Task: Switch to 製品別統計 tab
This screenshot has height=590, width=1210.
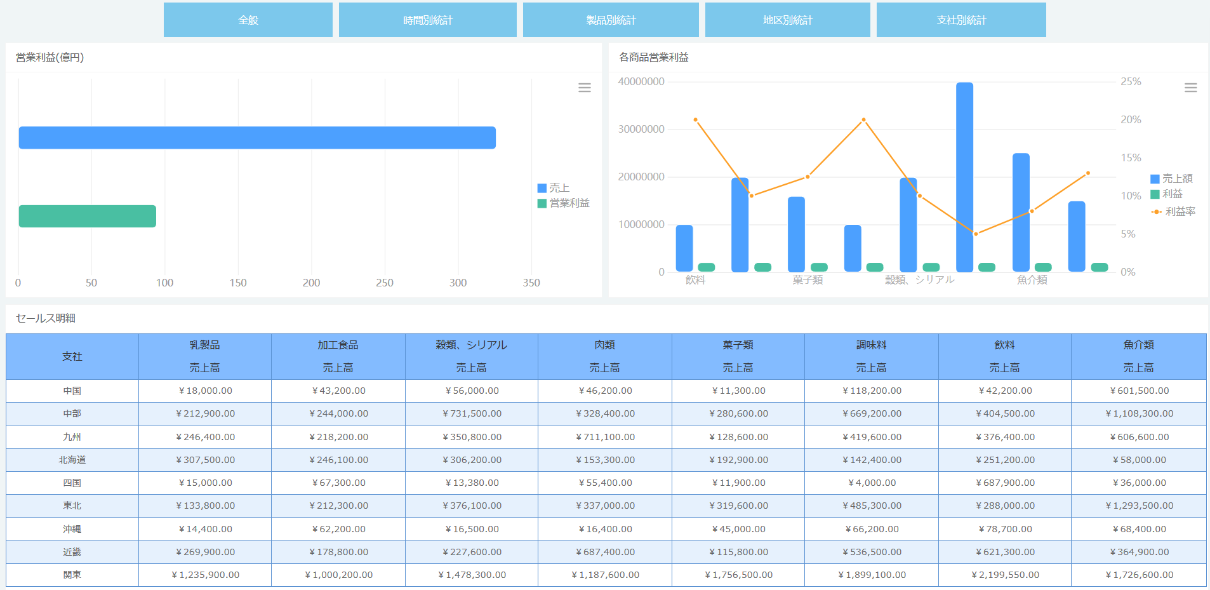Action: coord(611,20)
